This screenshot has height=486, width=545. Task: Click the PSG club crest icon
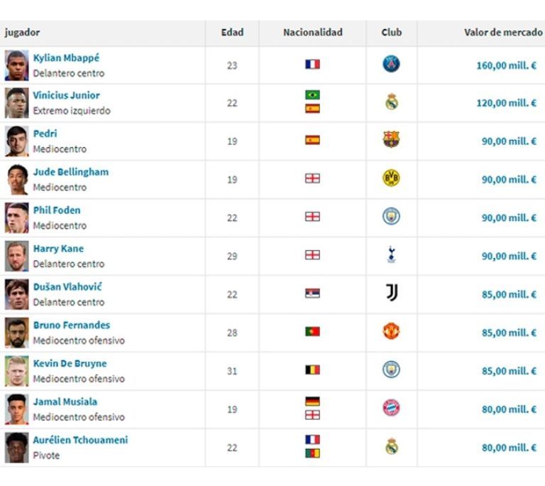tap(391, 65)
